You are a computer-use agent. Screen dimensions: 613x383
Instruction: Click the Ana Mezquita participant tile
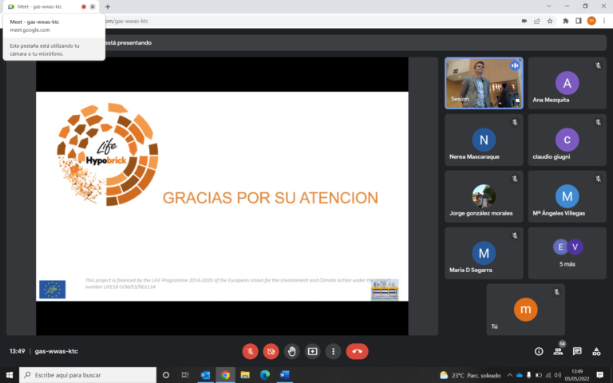click(567, 83)
